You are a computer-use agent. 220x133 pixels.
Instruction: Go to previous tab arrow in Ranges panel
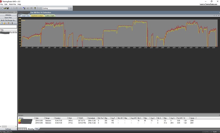tap(21, 129)
